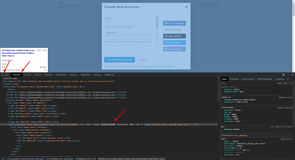Switch to the Application tab
Image resolution: width=295 pixels, height=160 pixels.
coord(86,75)
